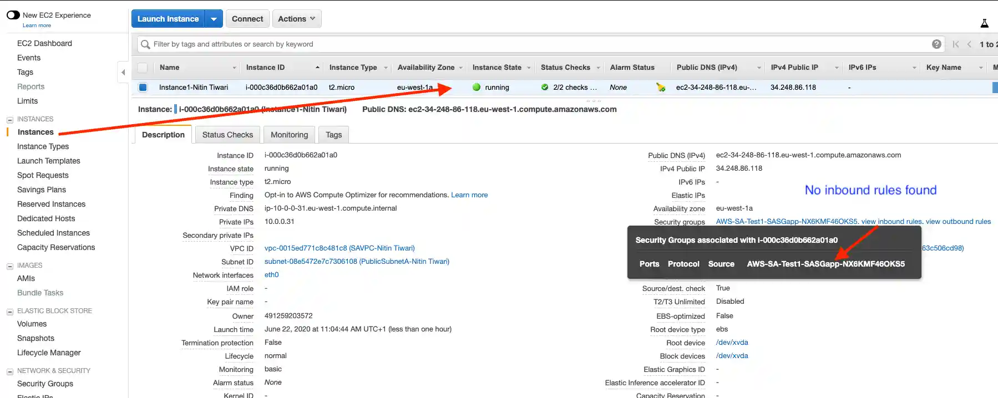
Task: Click the green running state indicator
Action: [477, 87]
